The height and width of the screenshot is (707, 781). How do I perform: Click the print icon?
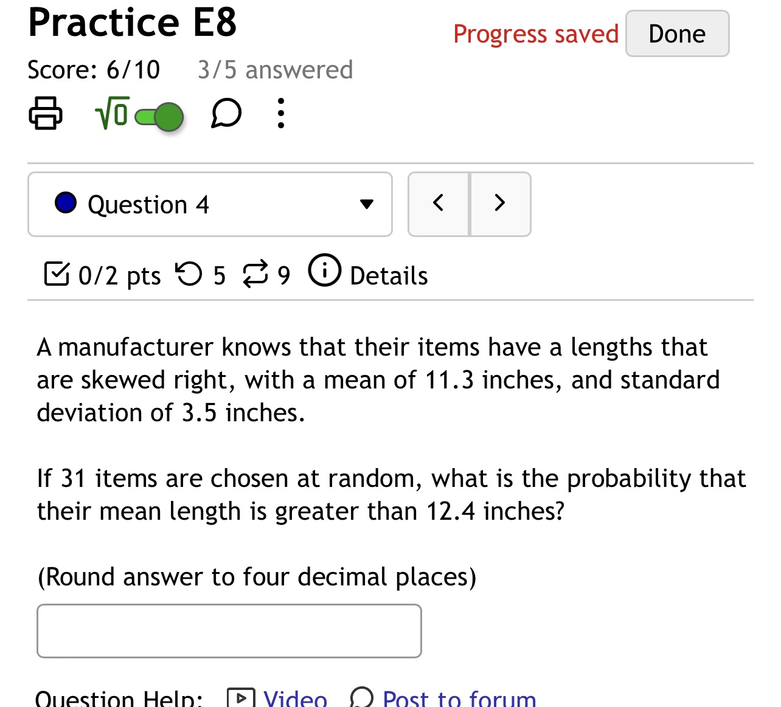[46, 113]
